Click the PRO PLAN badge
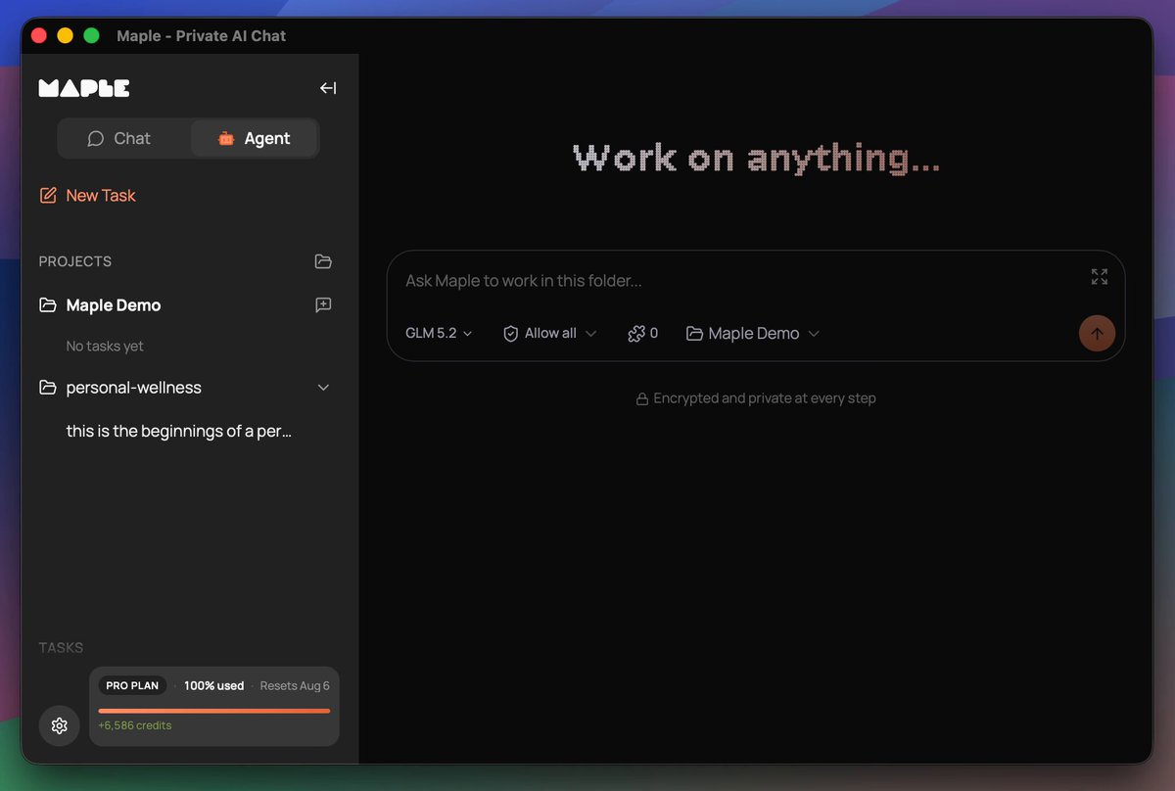Image resolution: width=1175 pixels, height=791 pixels. pos(132,685)
